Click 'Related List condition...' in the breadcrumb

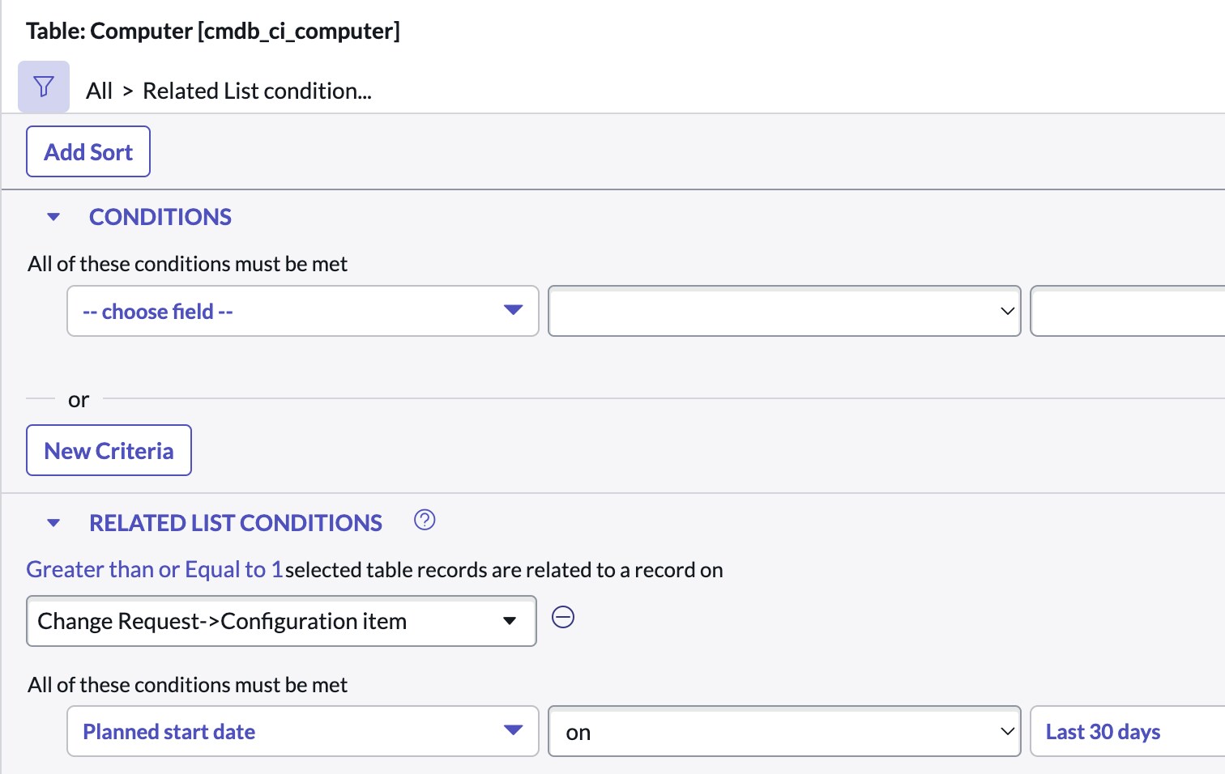point(257,90)
